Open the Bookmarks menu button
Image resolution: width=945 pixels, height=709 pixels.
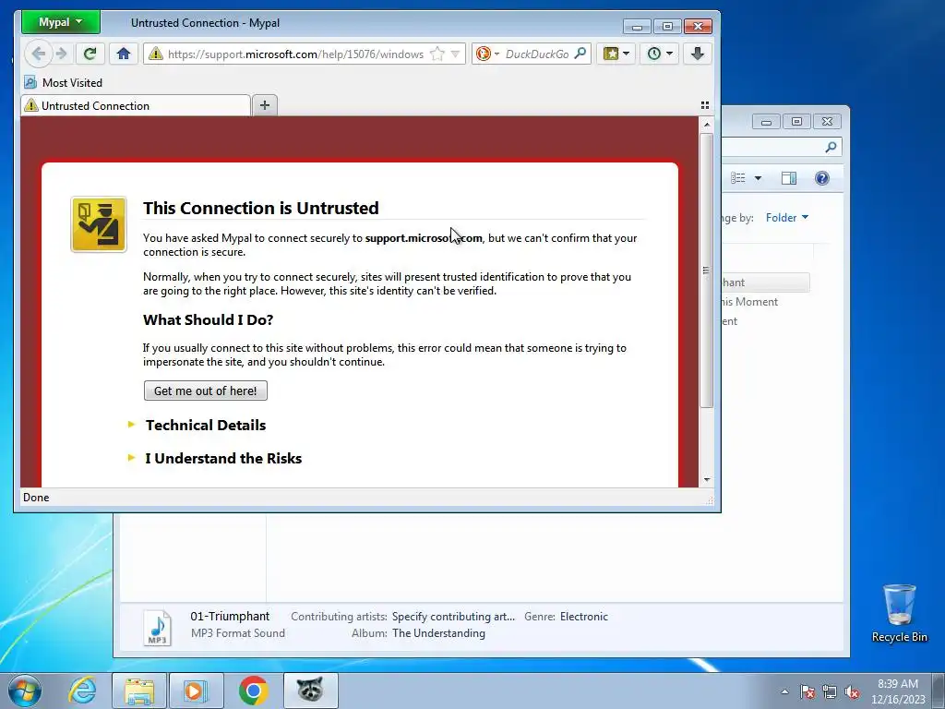[x=616, y=54]
